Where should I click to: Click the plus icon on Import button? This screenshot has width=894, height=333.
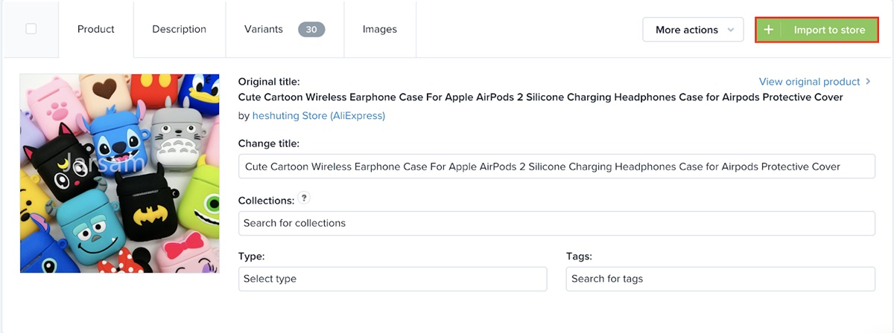[769, 30]
